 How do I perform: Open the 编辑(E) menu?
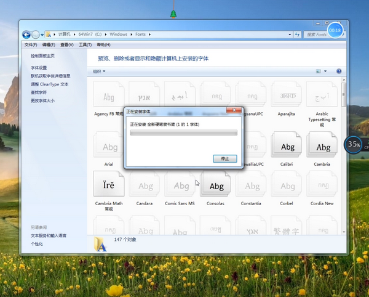pos(49,45)
